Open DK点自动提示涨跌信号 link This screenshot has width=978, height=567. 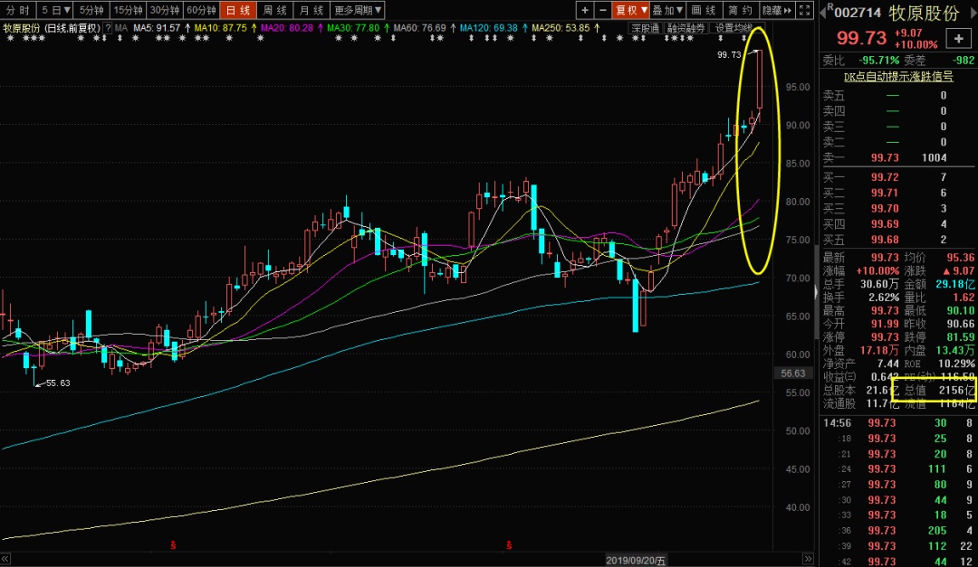898,77
